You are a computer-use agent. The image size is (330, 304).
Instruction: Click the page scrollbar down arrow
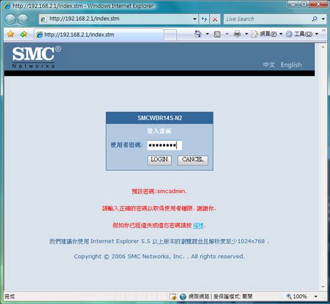coord(323,287)
